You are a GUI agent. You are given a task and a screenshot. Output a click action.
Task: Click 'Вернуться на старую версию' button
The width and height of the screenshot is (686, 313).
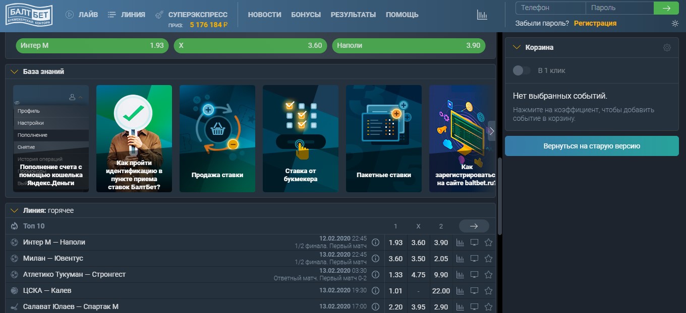point(592,146)
